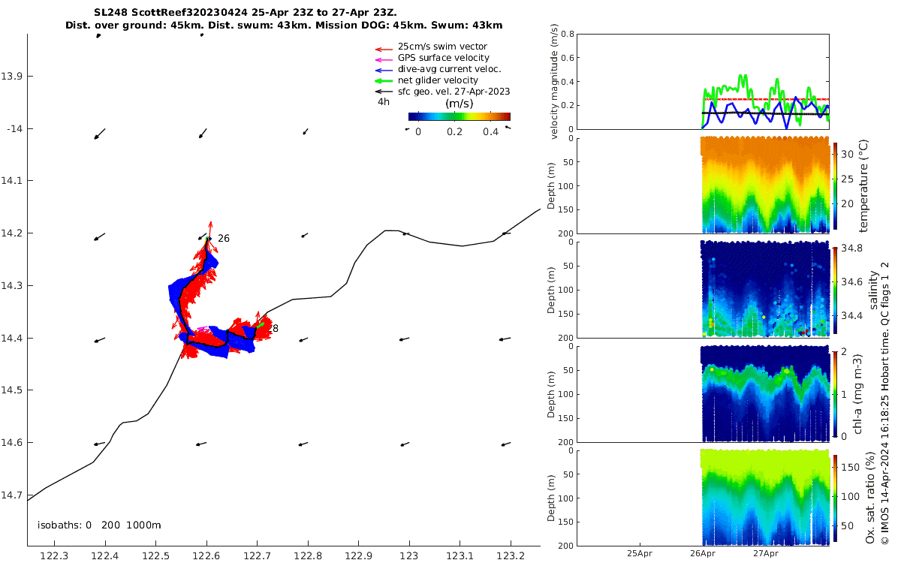Click the '0.8' tick on velocity magnitude axis

[568, 35]
